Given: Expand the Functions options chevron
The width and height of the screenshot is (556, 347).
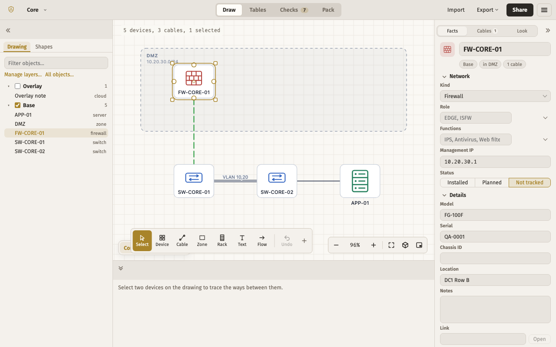Looking at the screenshot, I should coord(545,140).
